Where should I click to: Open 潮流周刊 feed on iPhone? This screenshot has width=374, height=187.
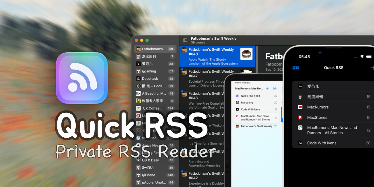coord(333,97)
